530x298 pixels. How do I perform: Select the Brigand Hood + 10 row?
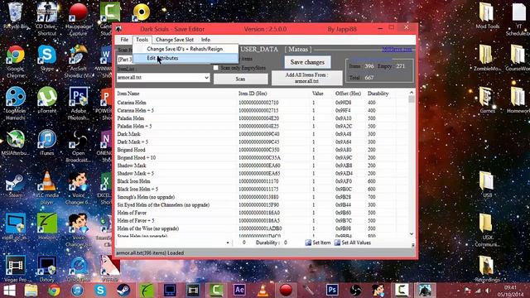click(262, 157)
